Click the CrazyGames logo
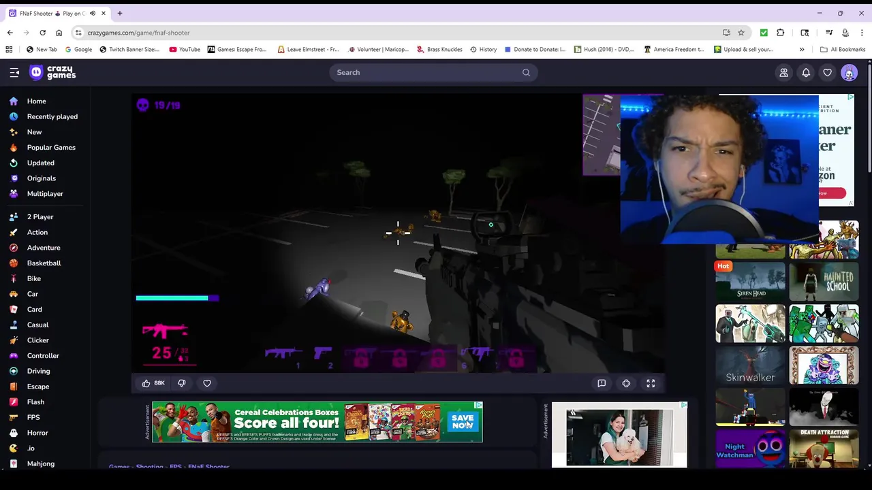This screenshot has width=872, height=490. [x=52, y=72]
